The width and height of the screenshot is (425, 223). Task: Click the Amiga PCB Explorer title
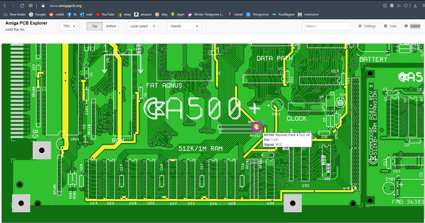click(26, 23)
